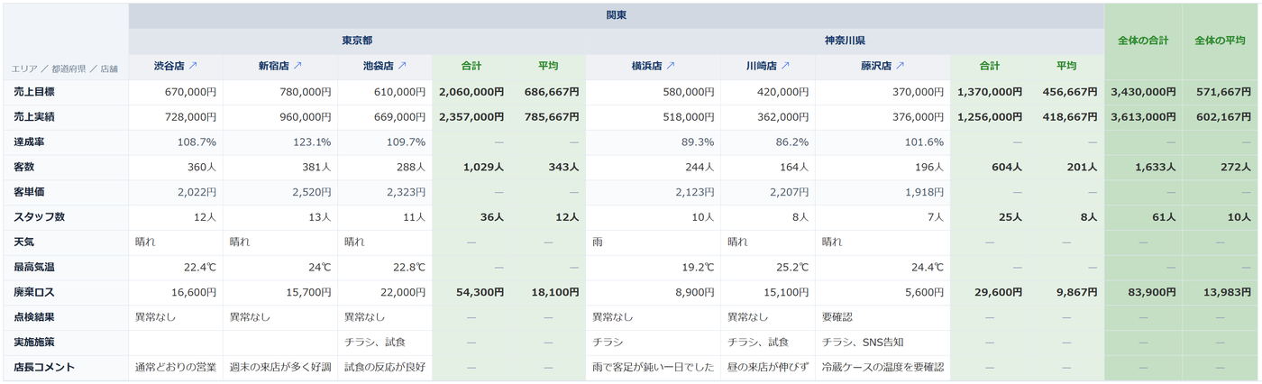Click the 3,613,000円 overall total cell
Viewport: 1262px width, 384px height.
(1144, 117)
